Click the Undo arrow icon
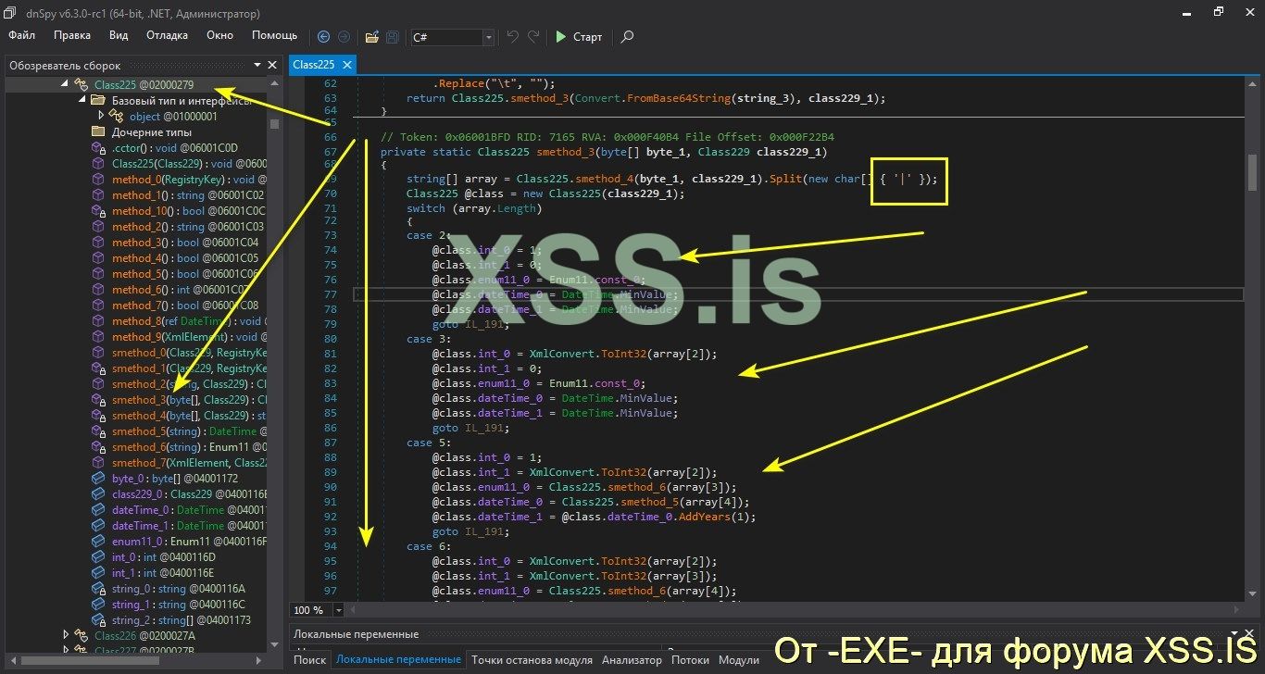 513,37
